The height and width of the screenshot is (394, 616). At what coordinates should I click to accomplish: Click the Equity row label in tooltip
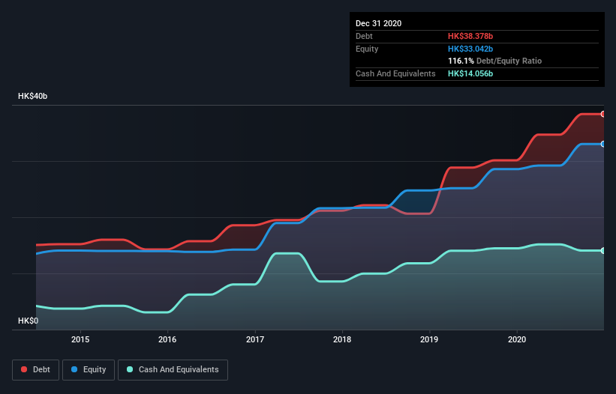click(367, 49)
